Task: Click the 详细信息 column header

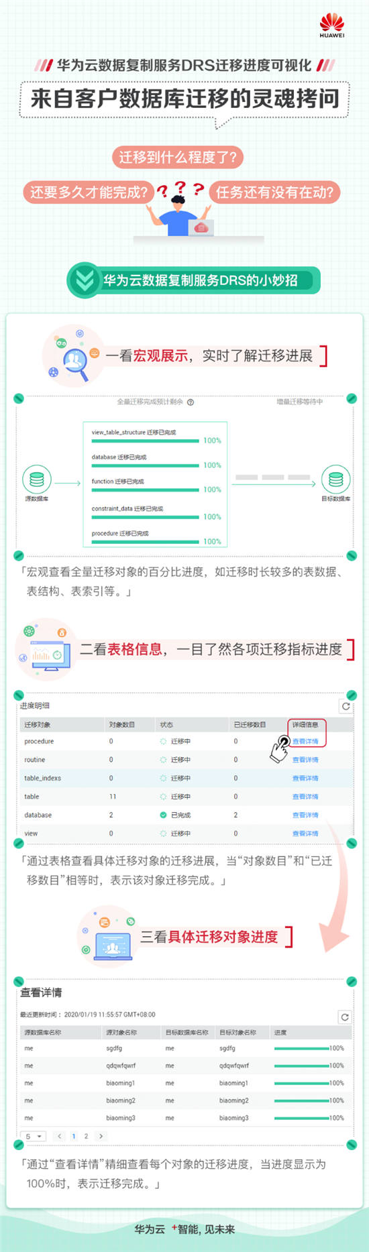Action: [305, 724]
